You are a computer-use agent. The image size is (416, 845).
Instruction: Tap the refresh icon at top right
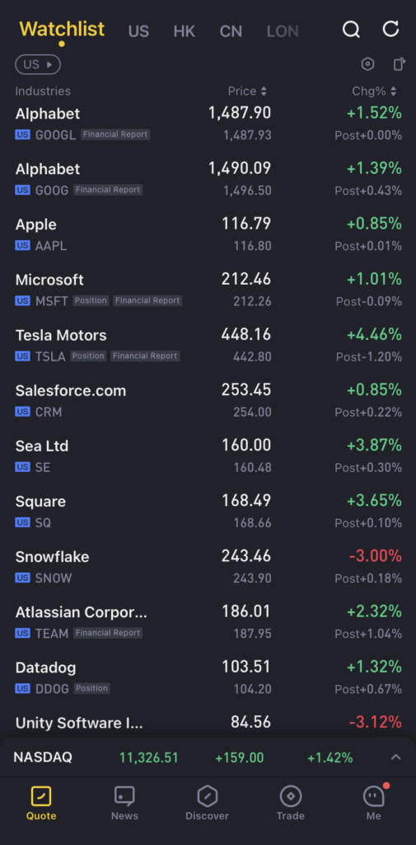[x=390, y=29]
